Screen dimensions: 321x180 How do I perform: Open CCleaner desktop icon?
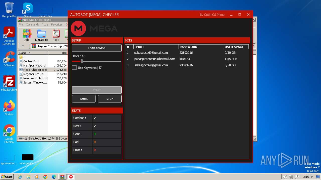(x=9, y=59)
